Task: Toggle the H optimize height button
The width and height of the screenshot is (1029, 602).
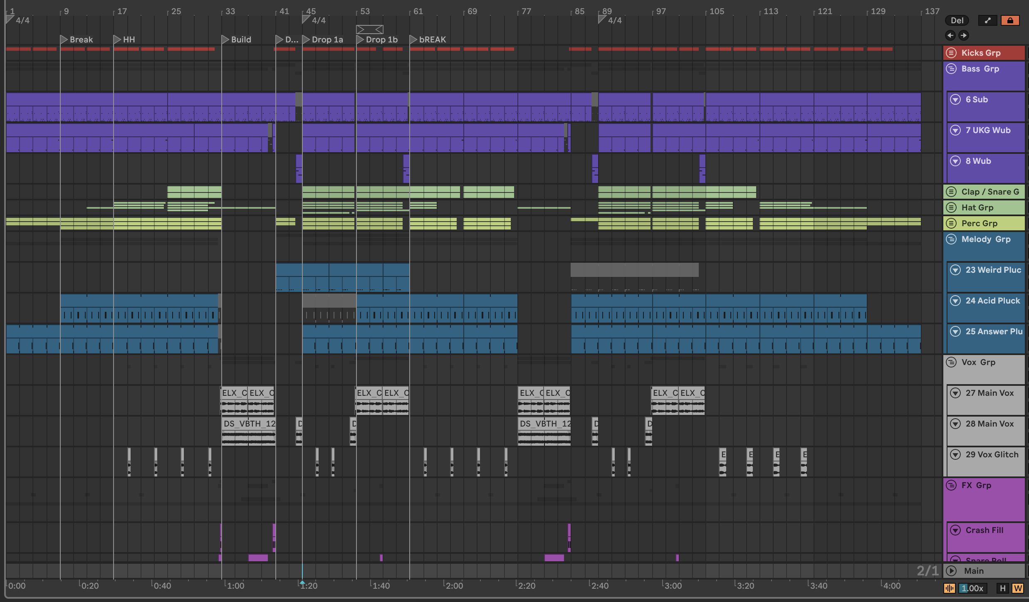Action: [x=1002, y=588]
